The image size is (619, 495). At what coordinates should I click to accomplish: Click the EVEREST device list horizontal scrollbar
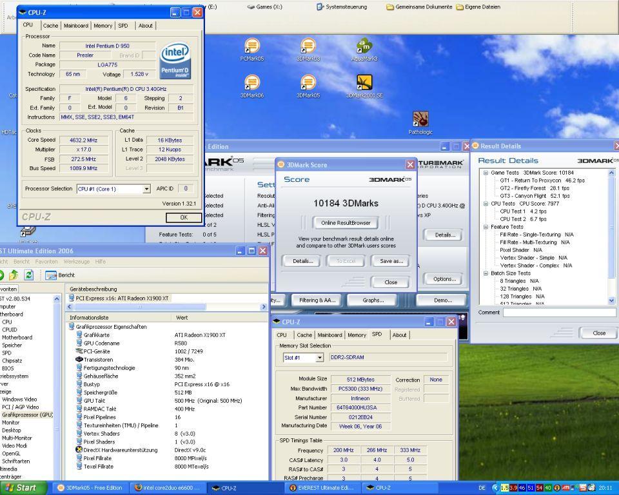(x=166, y=307)
